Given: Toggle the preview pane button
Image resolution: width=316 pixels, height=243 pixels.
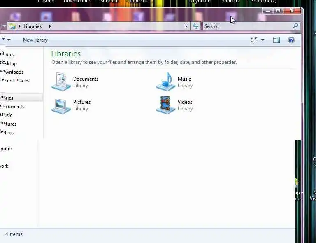Looking at the screenshot, I should pyautogui.click(x=276, y=40).
